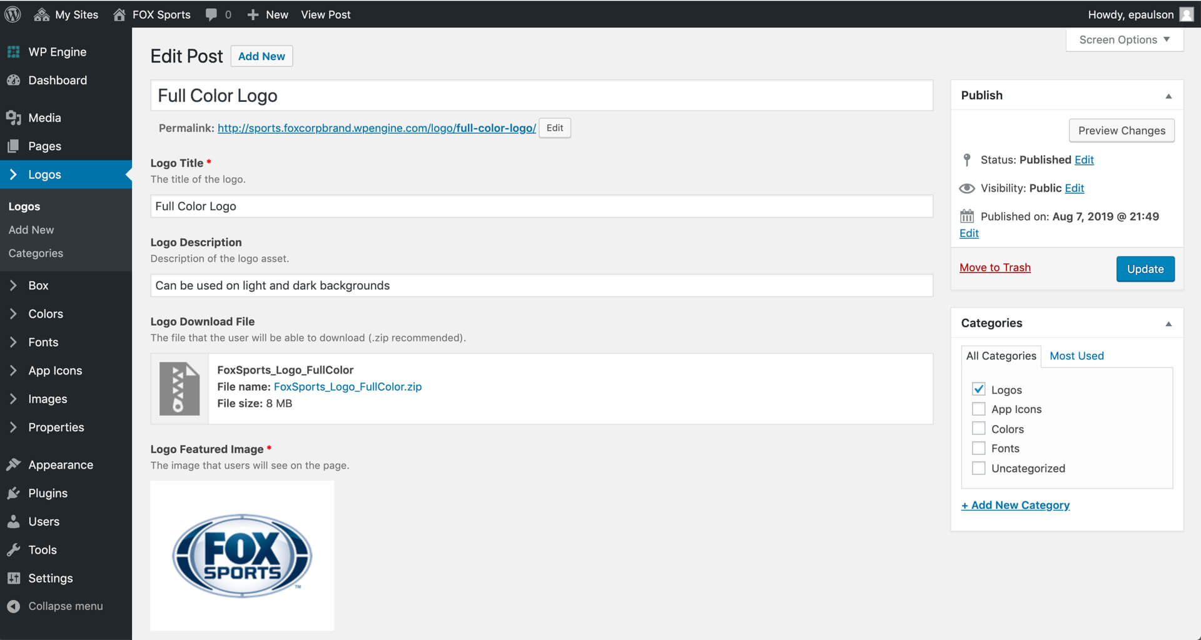Click the zip archive file icon
This screenshot has width=1201, height=640.
click(180, 389)
